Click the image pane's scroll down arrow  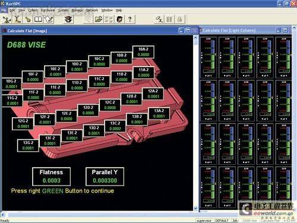pyautogui.click(x=195, y=208)
